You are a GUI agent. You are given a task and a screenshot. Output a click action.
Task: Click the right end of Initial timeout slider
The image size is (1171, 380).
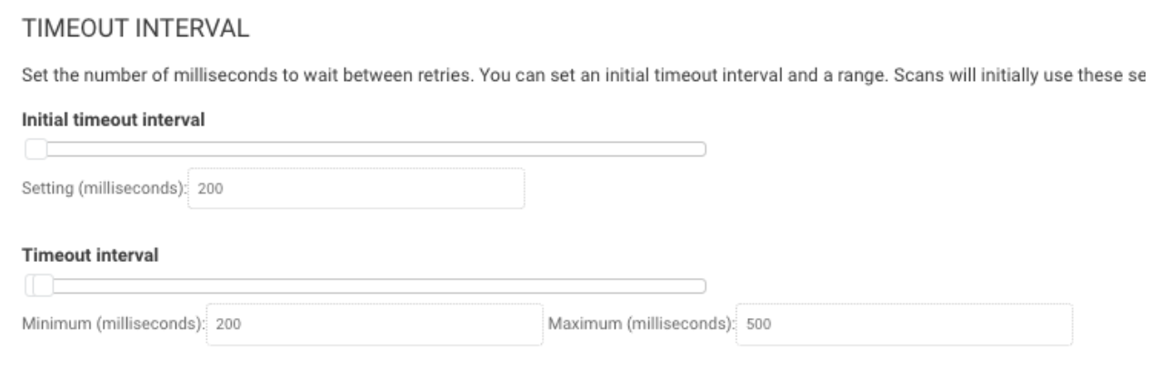point(700,149)
